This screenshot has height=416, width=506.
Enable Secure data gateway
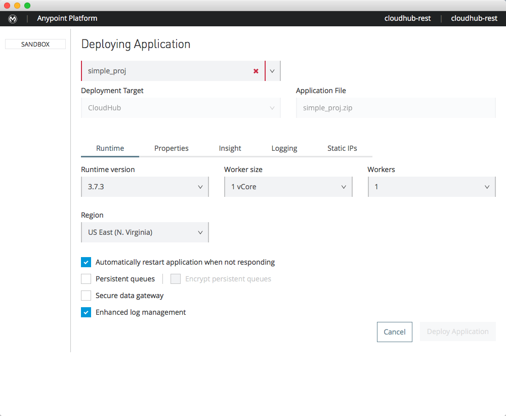[86, 296]
